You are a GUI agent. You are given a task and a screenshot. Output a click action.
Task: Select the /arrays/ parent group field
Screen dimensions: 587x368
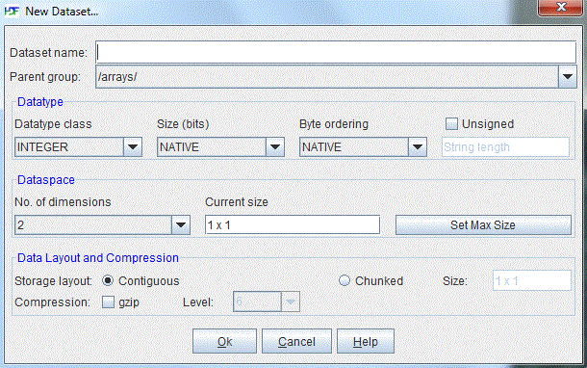(327, 76)
